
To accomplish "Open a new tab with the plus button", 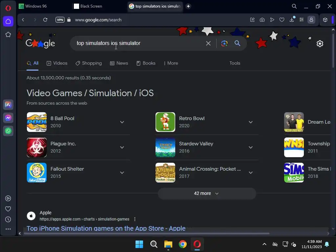I will pyautogui.click(x=188, y=6).
